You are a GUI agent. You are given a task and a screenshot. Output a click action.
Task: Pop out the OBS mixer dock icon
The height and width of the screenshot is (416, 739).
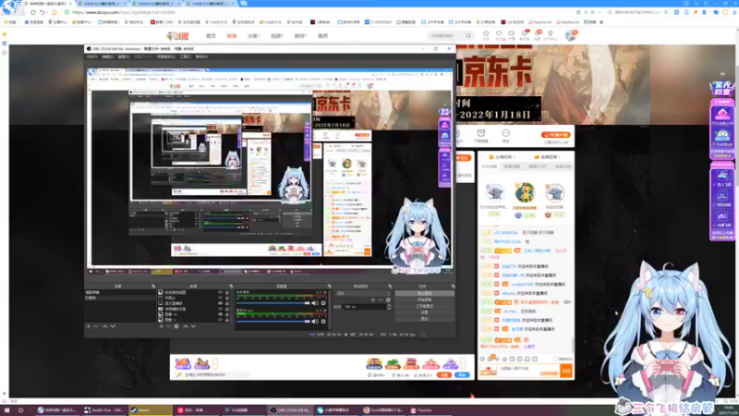(329, 287)
